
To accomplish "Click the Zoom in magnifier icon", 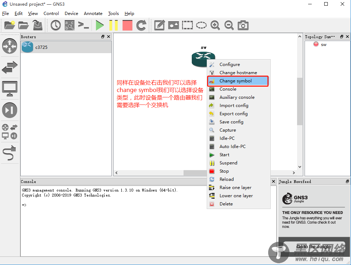I will [215, 25].
